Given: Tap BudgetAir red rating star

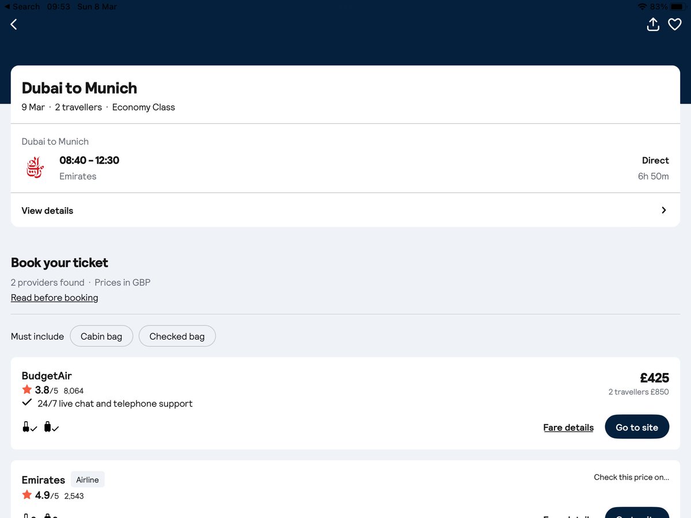Looking at the screenshot, I should (27, 390).
